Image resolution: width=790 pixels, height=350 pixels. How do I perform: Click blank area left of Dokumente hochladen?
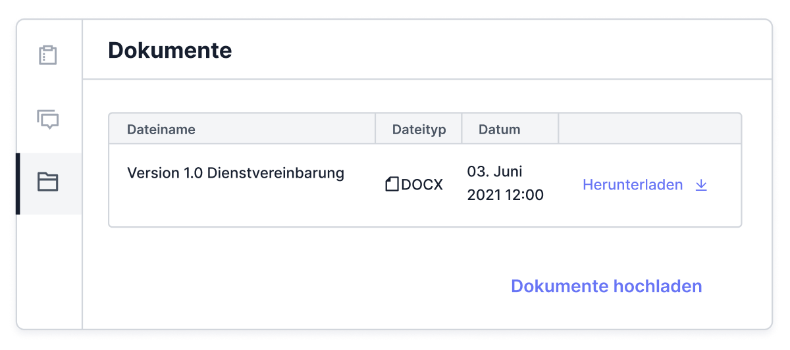(303, 286)
